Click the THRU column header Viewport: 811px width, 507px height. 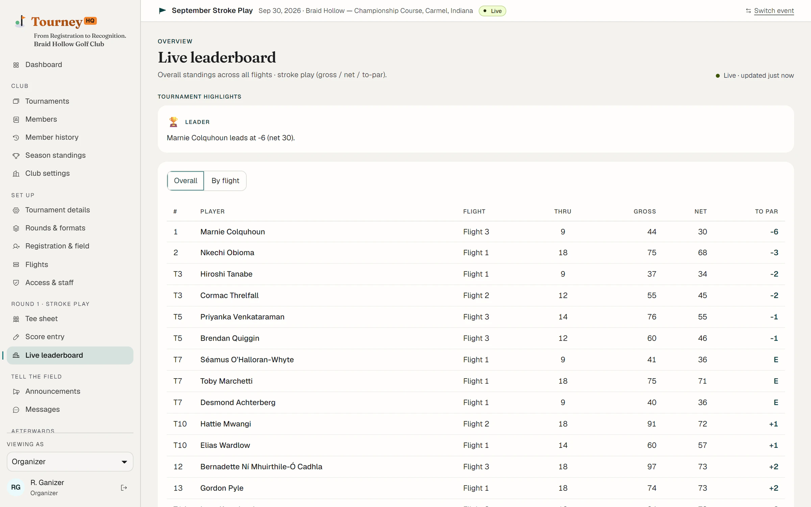click(x=563, y=211)
